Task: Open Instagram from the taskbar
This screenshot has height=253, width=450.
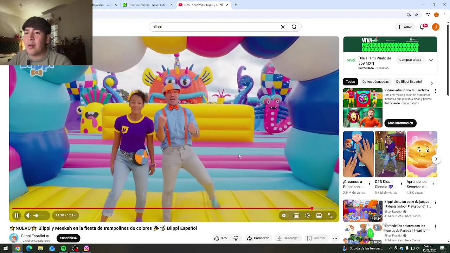Action: 86,248
